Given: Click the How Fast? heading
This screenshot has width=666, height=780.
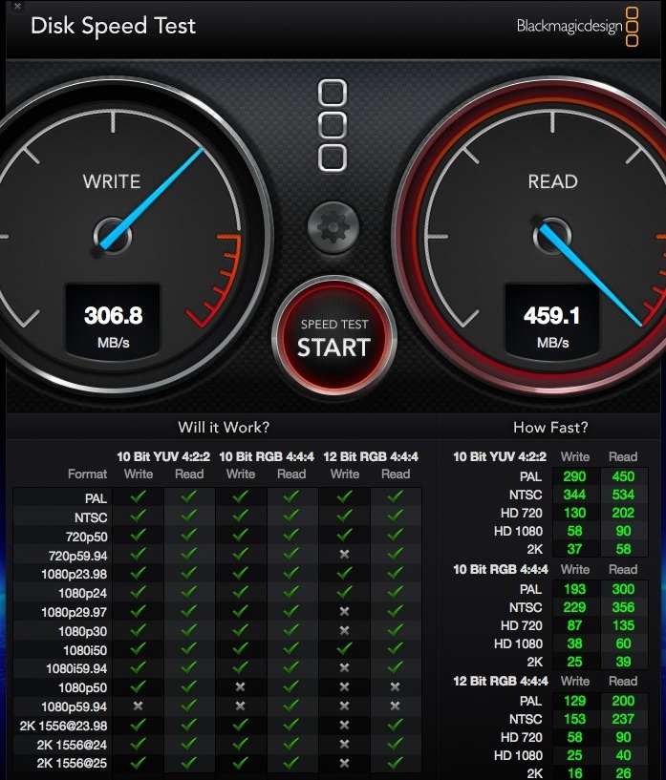Looking at the screenshot, I should (x=550, y=427).
